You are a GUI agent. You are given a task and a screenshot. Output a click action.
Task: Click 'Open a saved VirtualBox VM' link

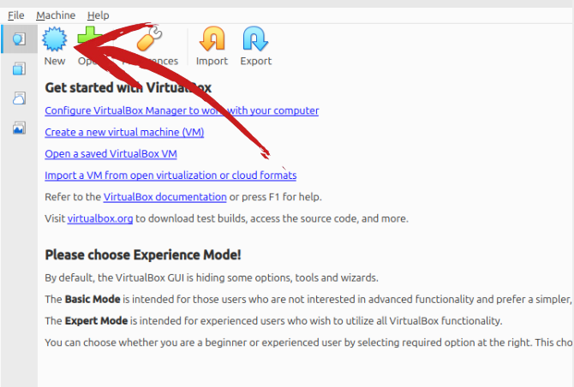[x=111, y=154]
